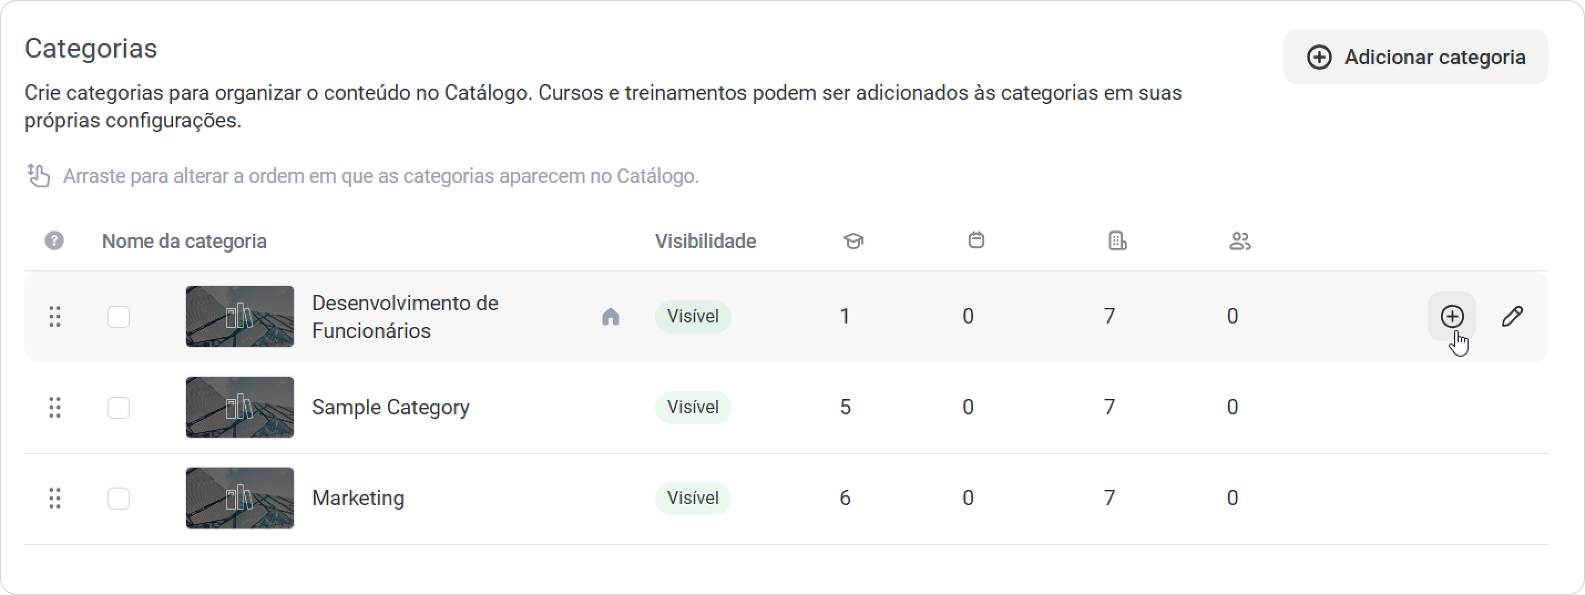
Task: Edit Desenvolvimento de Funcionários with pencil icon
Action: pos(1512,316)
